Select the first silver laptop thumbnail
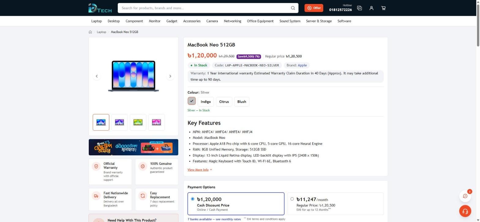480x222 pixels. [101, 122]
